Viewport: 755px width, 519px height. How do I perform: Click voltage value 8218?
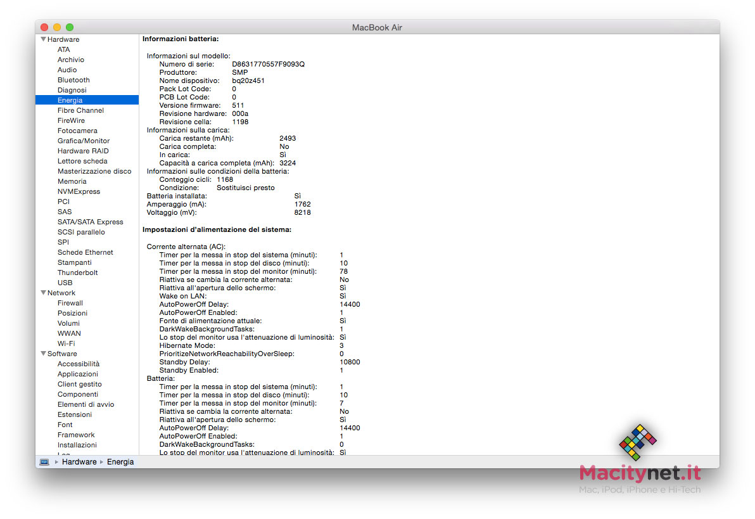302,212
